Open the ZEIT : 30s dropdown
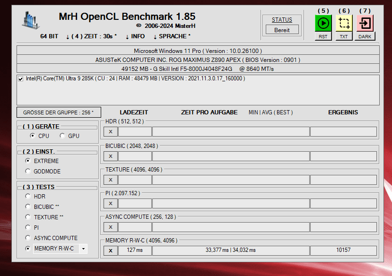392x276 pixels. click(x=91, y=36)
